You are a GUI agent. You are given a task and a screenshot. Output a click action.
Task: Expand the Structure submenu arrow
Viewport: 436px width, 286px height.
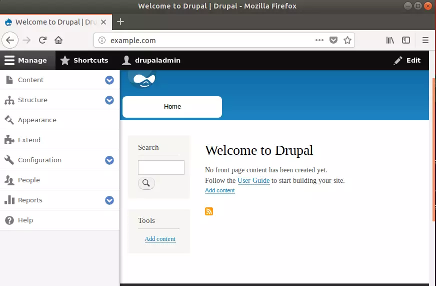tap(109, 100)
